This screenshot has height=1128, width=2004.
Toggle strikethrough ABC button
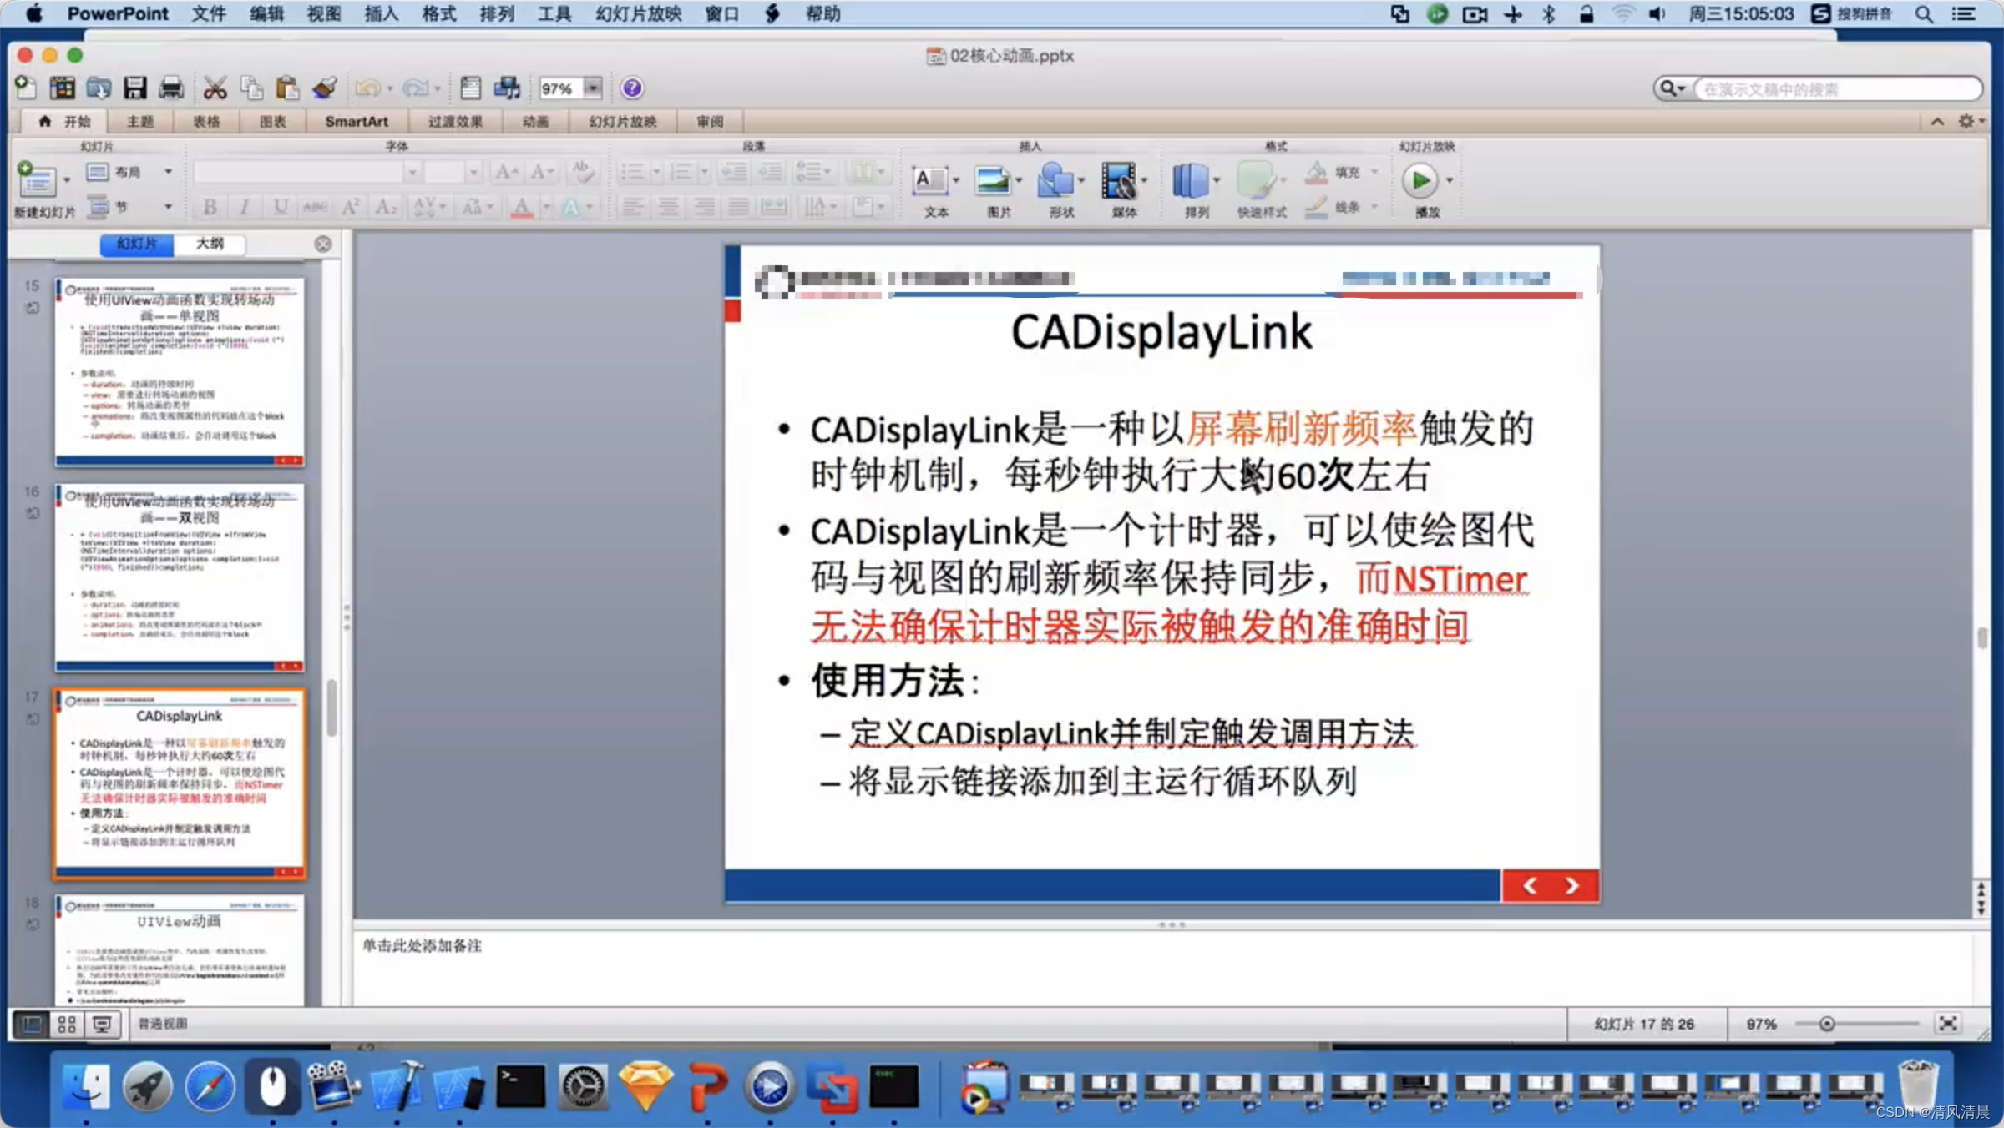[x=315, y=207]
